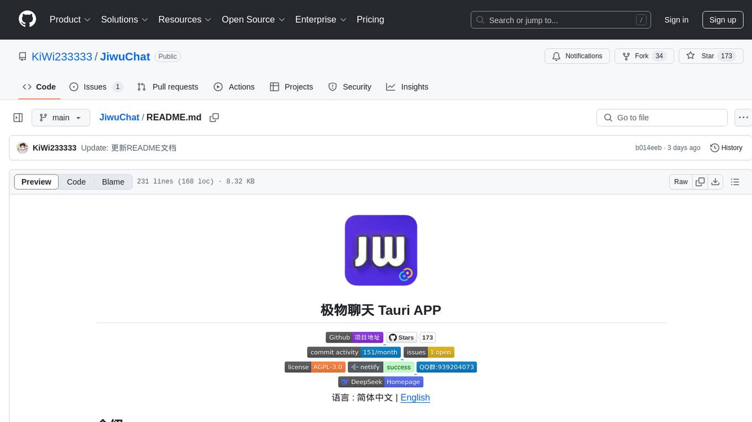Switch to the Pull requests tab
The image size is (752, 422).
pos(168,87)
